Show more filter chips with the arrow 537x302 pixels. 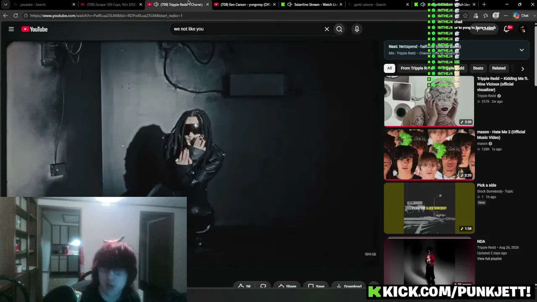pos(522,68)
